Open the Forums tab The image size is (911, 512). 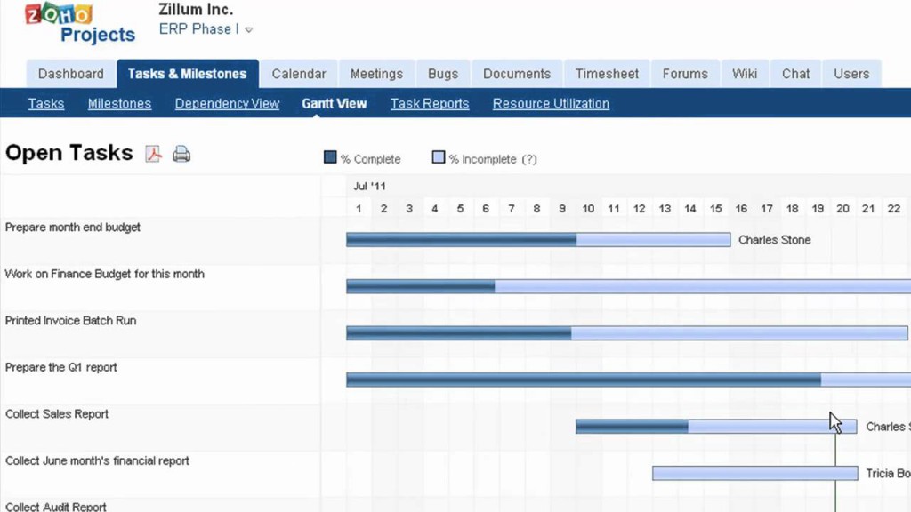685,74
